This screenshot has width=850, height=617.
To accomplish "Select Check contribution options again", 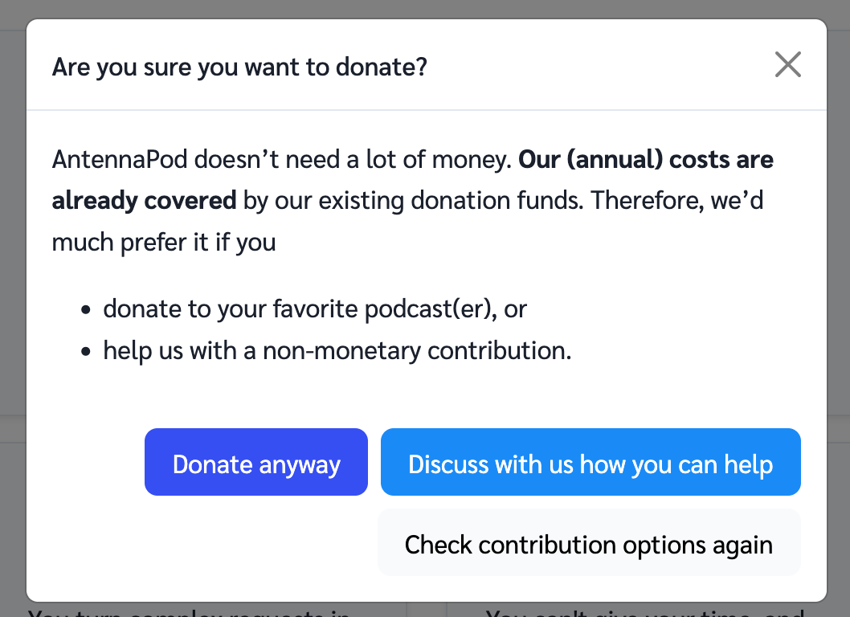I will coord(589,544).
